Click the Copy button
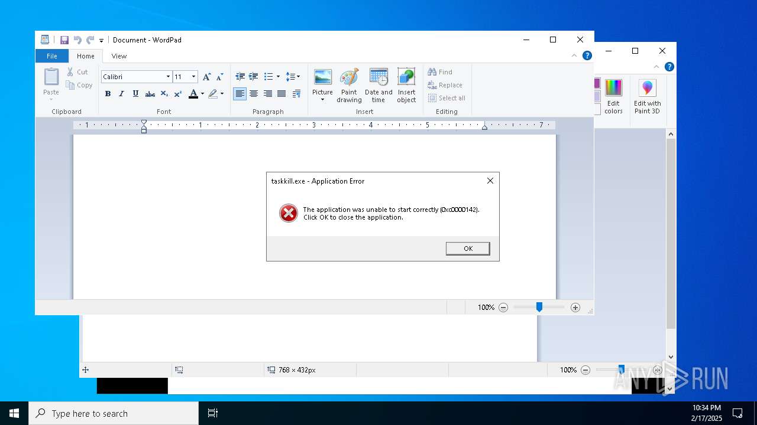This screenshot has width=757, height=425. pos(79,85)
